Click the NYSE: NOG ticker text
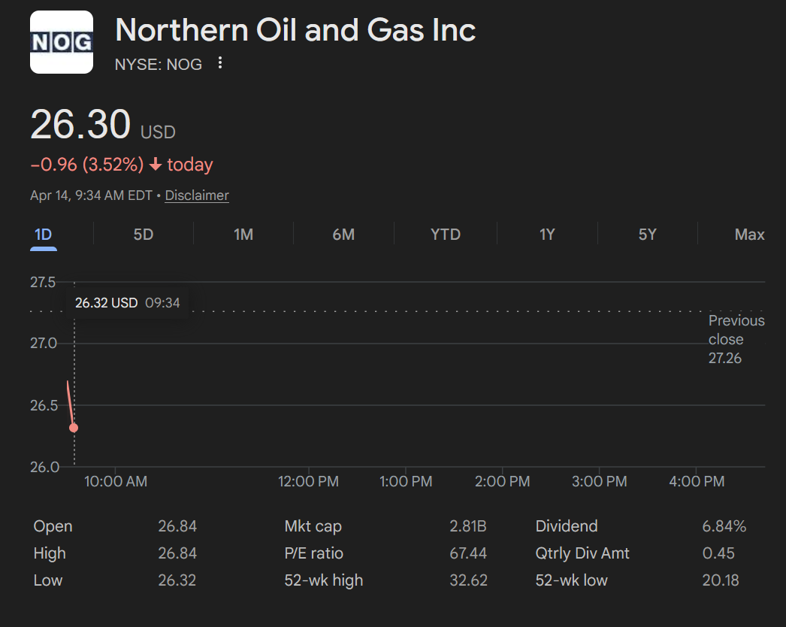 159,64
